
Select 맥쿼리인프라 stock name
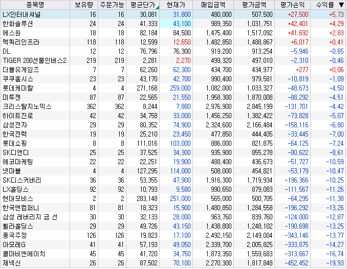(x=21, y=42)
